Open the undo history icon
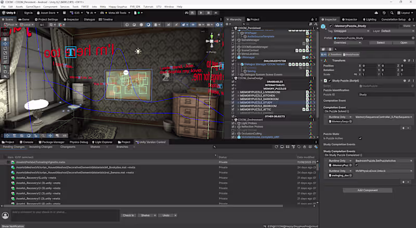Image resolution: width=416 pixels, height=228 pixels. (384, 13)
